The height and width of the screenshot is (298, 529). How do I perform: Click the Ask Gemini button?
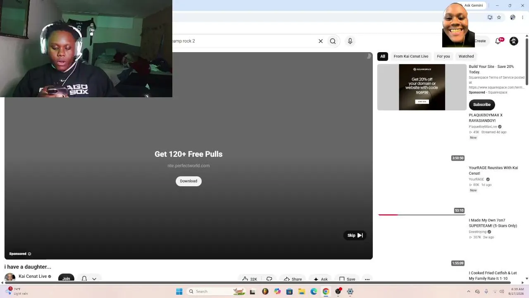click(x=473, y=5)
